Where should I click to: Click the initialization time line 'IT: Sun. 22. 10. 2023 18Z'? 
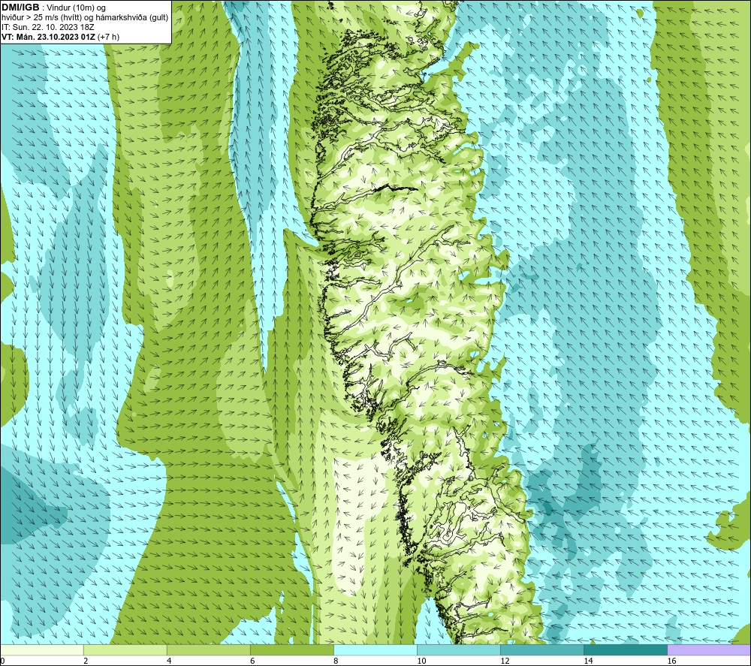pyautogui.click(x=48, y=27)
